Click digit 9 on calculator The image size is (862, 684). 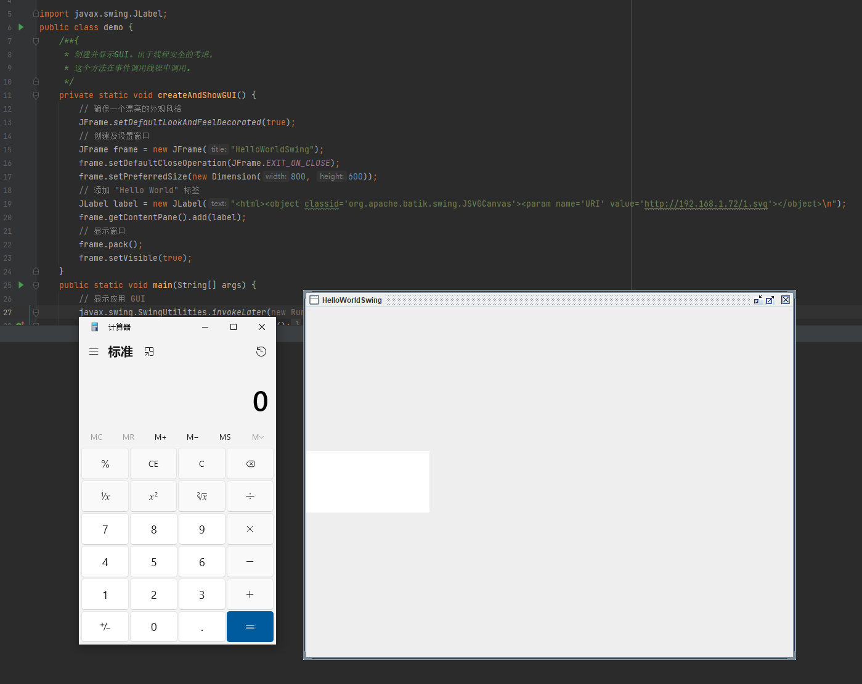pos(201,529)
